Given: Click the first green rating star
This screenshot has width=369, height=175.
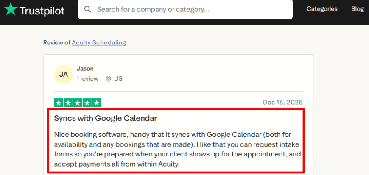Looking at the screenshot, I should pos(59,103).
